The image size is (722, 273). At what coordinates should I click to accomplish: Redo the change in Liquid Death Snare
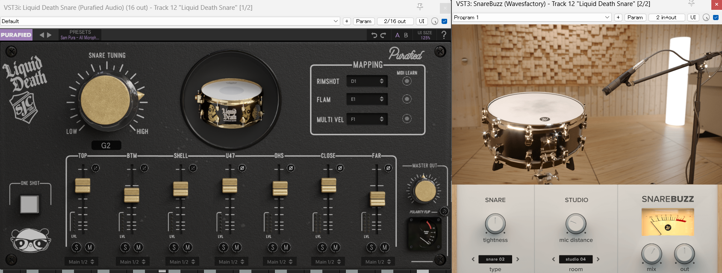click(383, 35)
